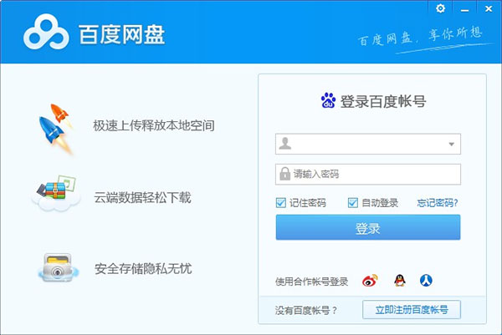Click the secure storage safe icon

point(58,268)
